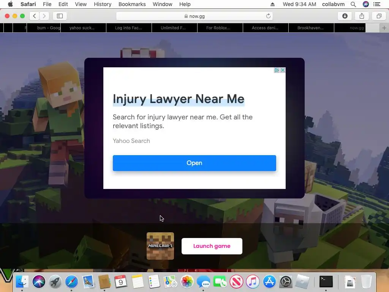Click the collabvm user name
Viewport: 389px width, 292px height.
[x=333, y=4]
